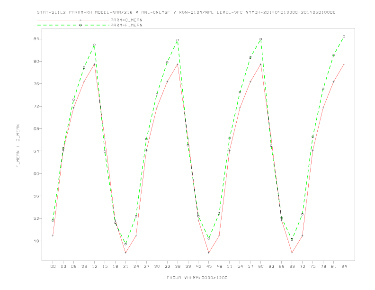Click the x-axis tick label 36

[178, 266]
